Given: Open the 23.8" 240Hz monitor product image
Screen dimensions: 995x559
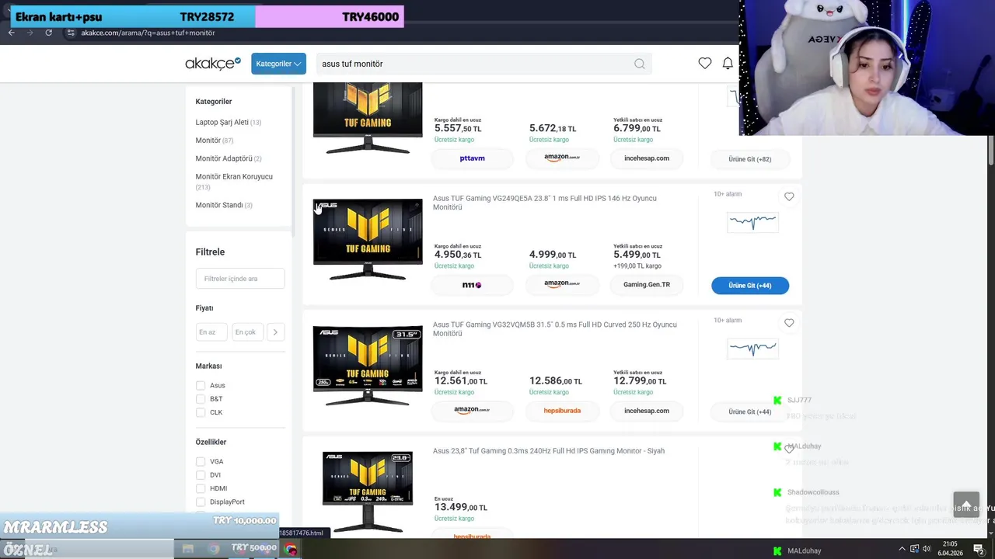Looking at the screenshot, I should pos(368,491).
